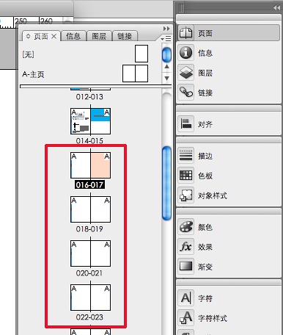The height and width of the screenshot is (335, 283).
Task: Close the 页面 tab
Action: tap(54, 37)
